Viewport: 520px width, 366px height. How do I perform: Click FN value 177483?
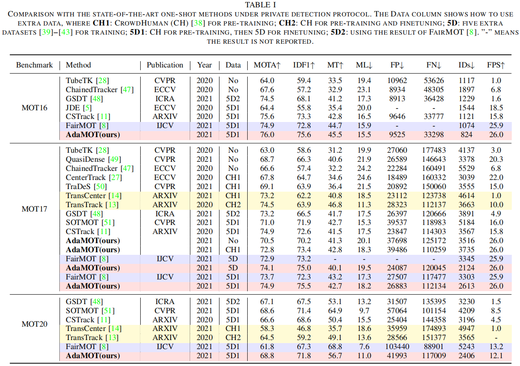433,150
